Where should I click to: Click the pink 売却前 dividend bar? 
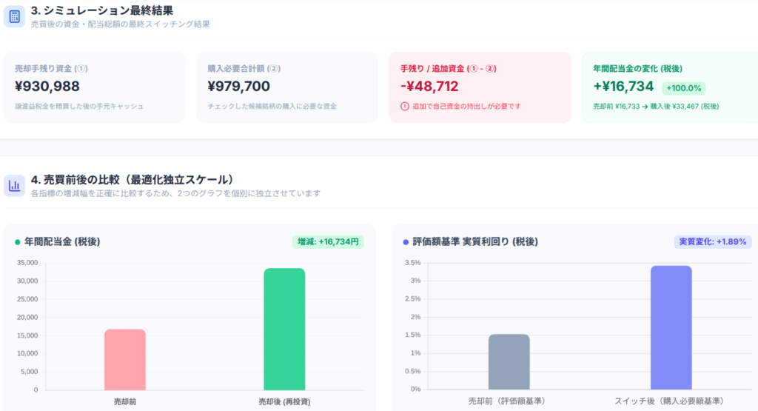coord(124,360)
